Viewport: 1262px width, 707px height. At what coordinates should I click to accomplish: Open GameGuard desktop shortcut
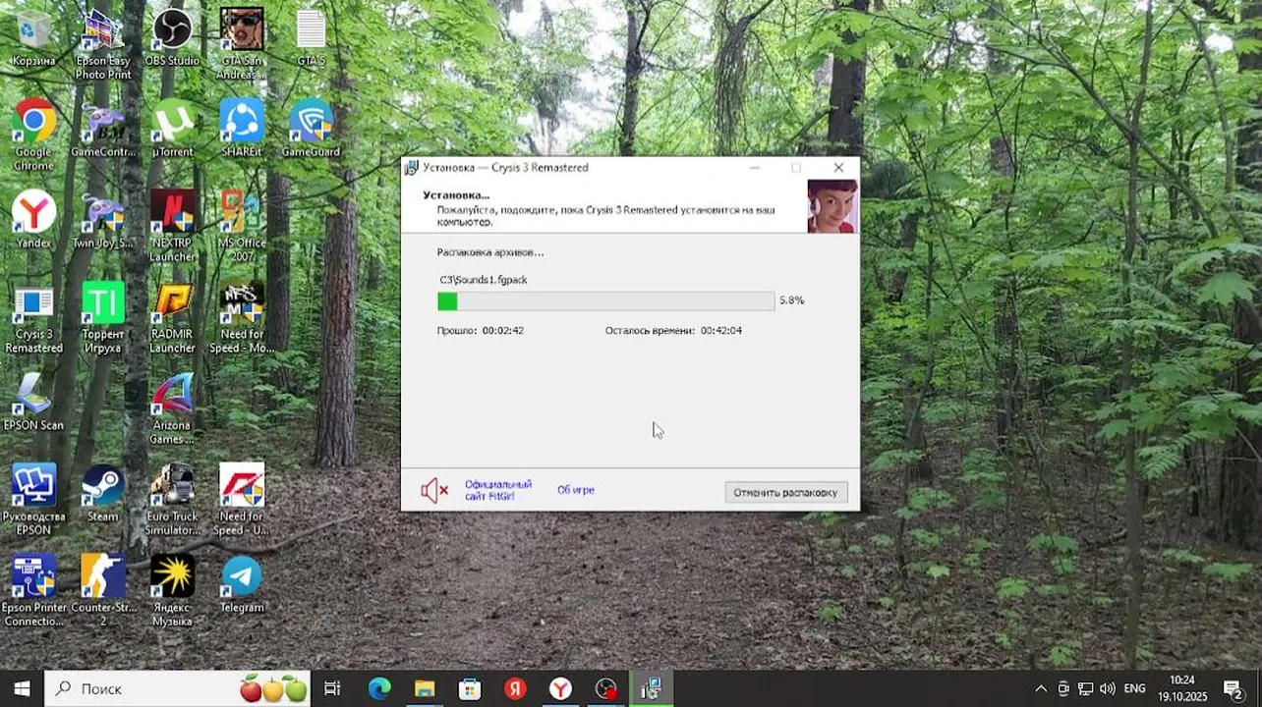[x=312, y=129]
